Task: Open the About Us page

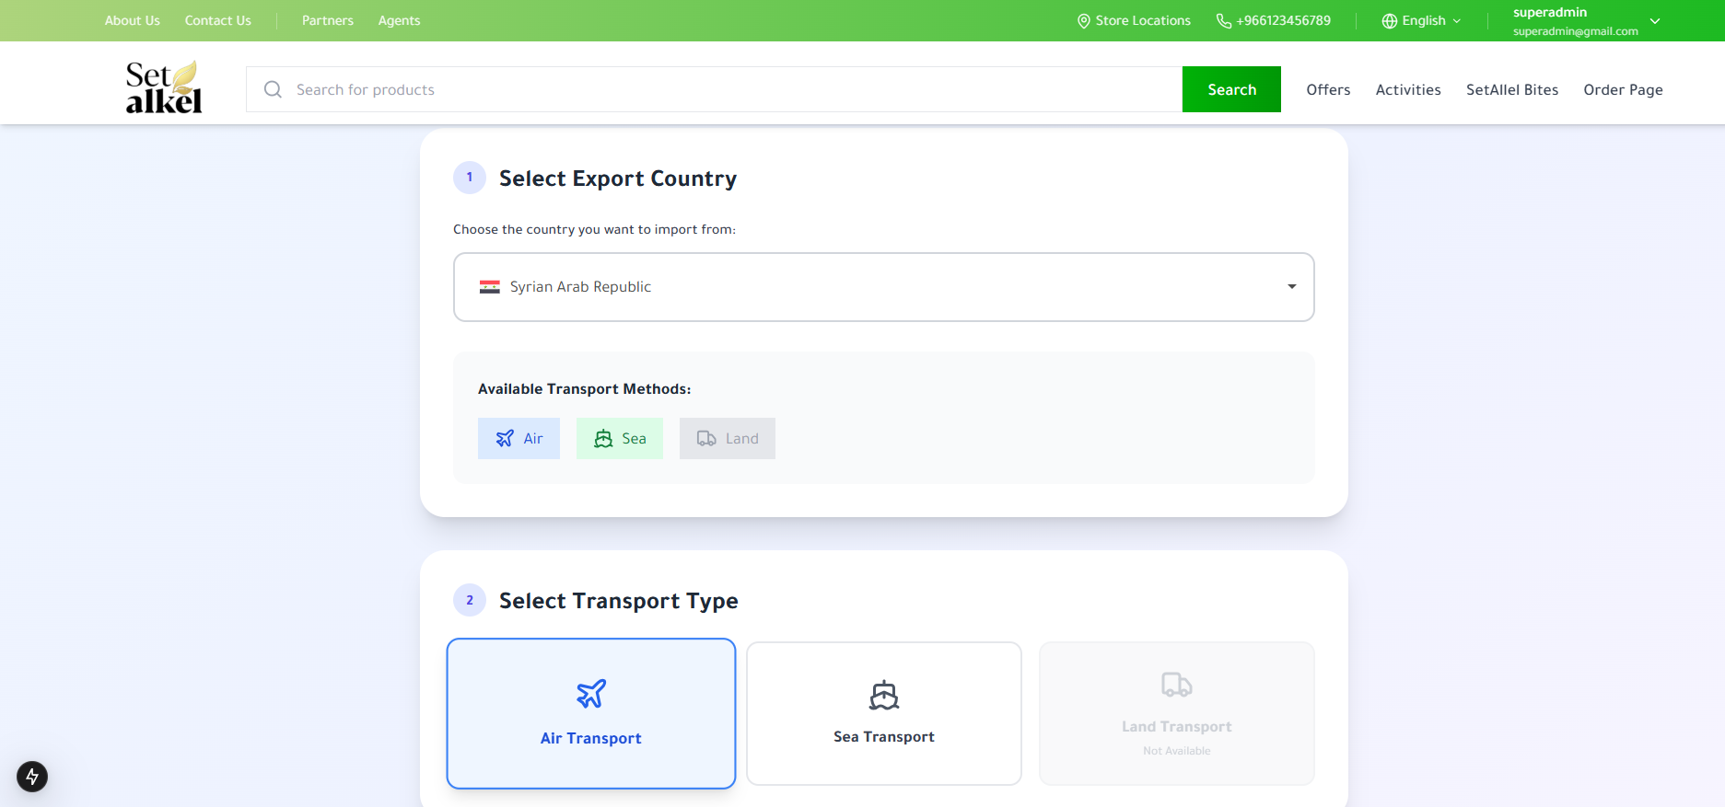Action: point(133,20)
